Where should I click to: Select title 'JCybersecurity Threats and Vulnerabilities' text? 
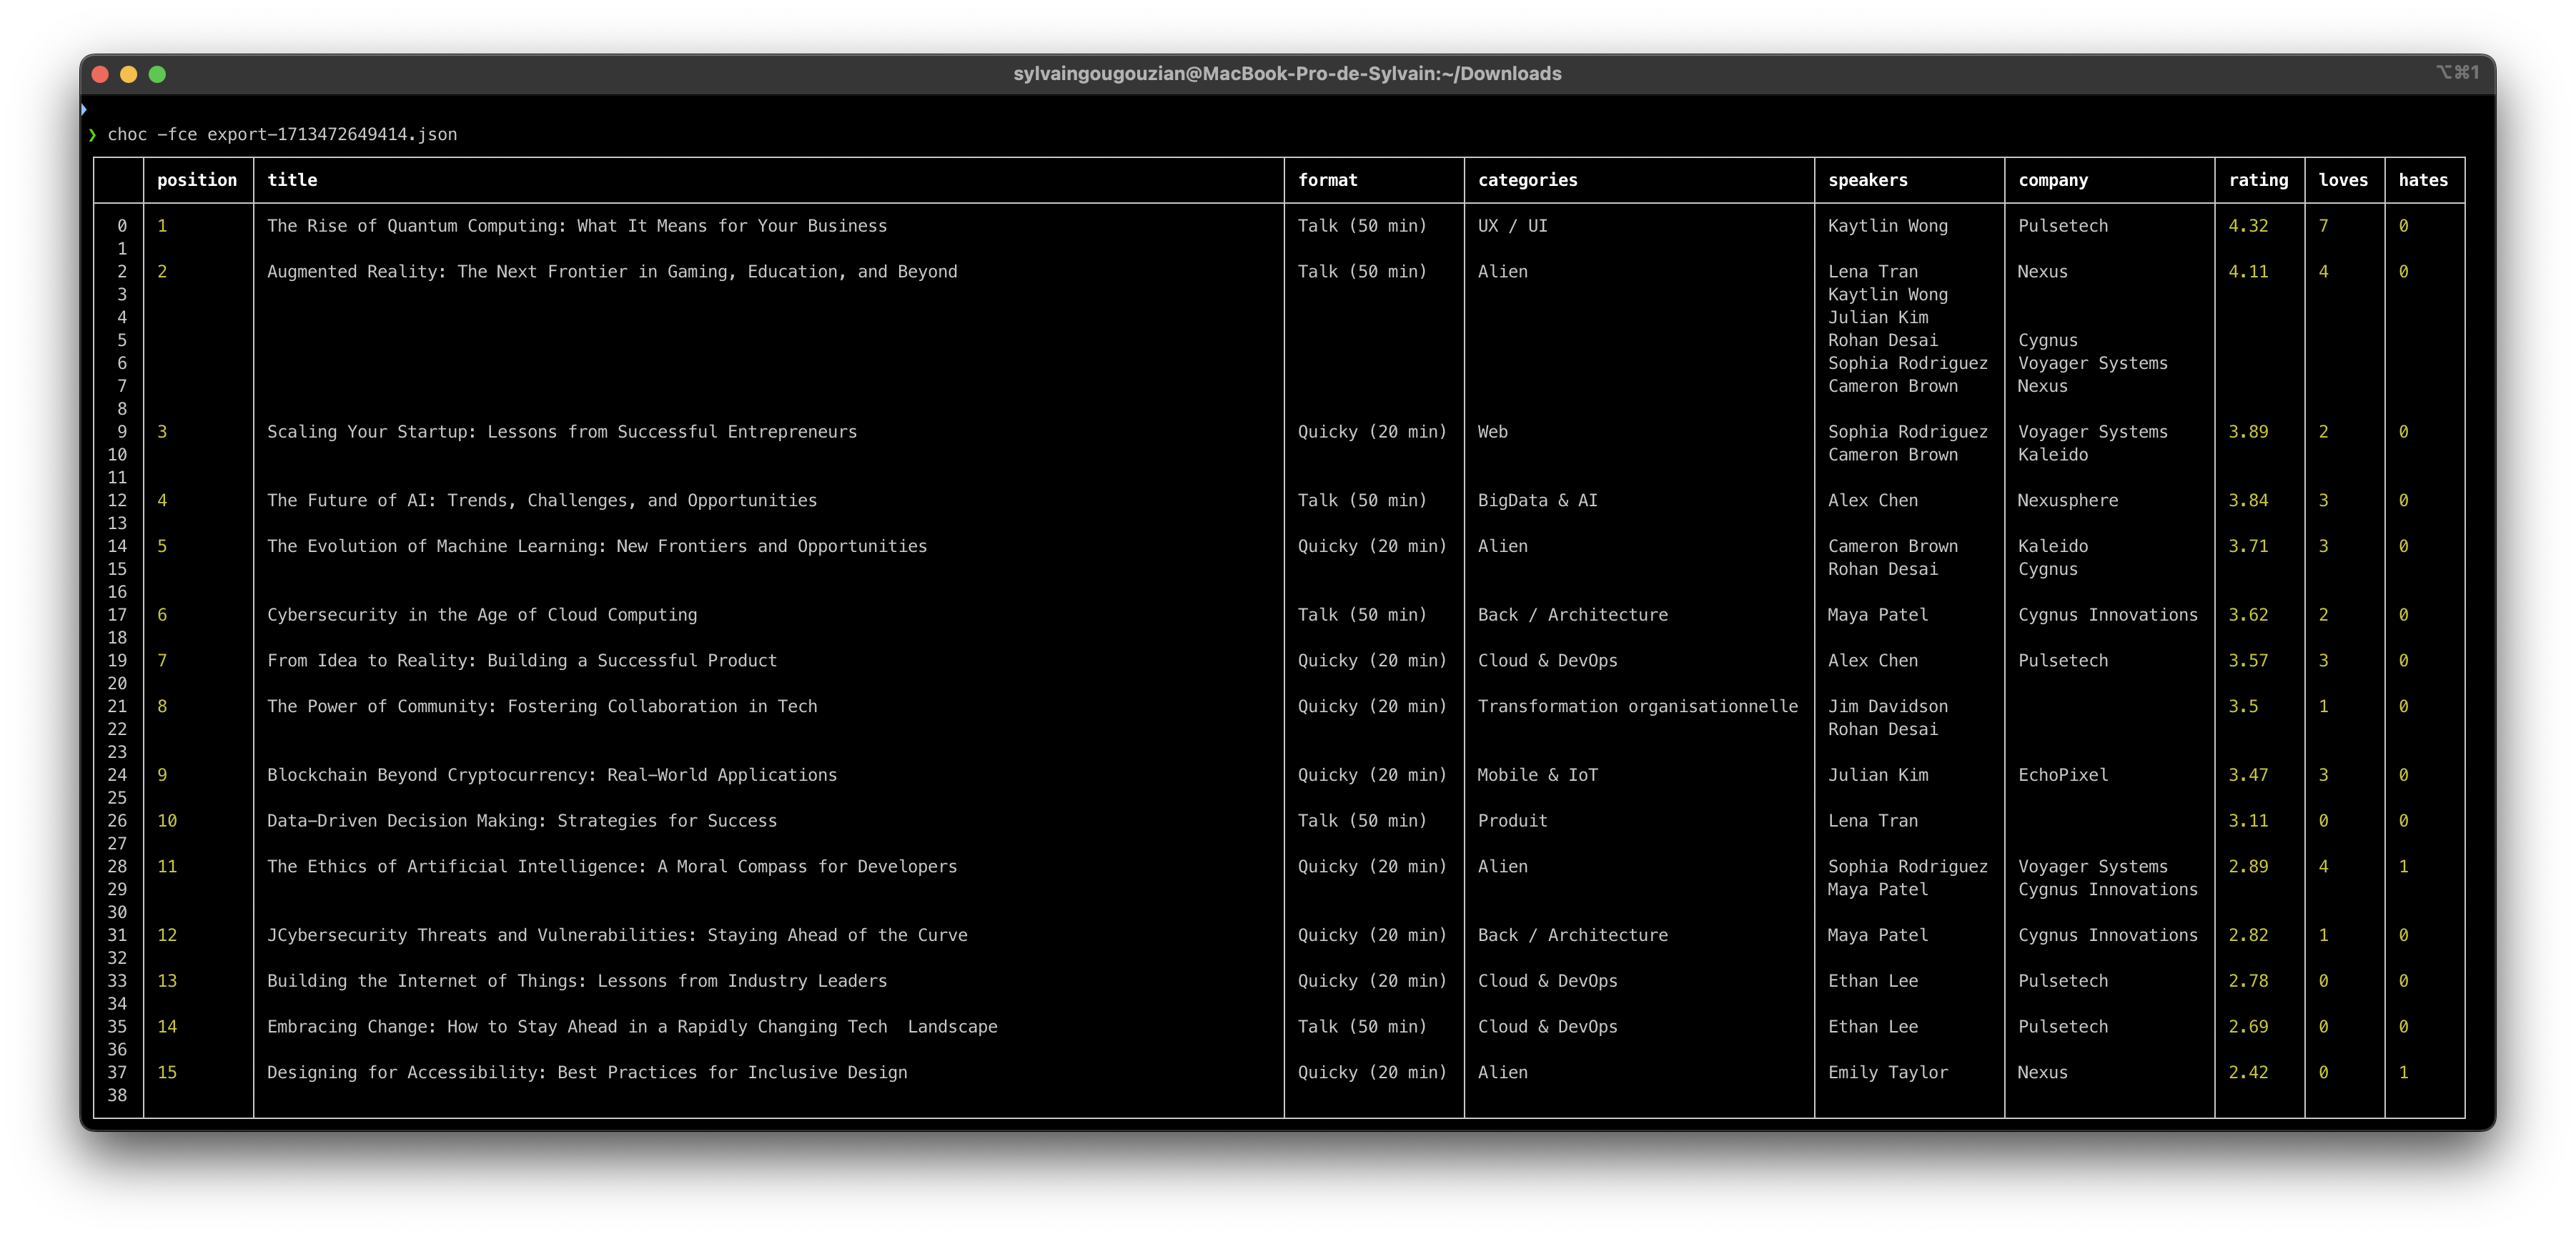click(x=617, y=935)
